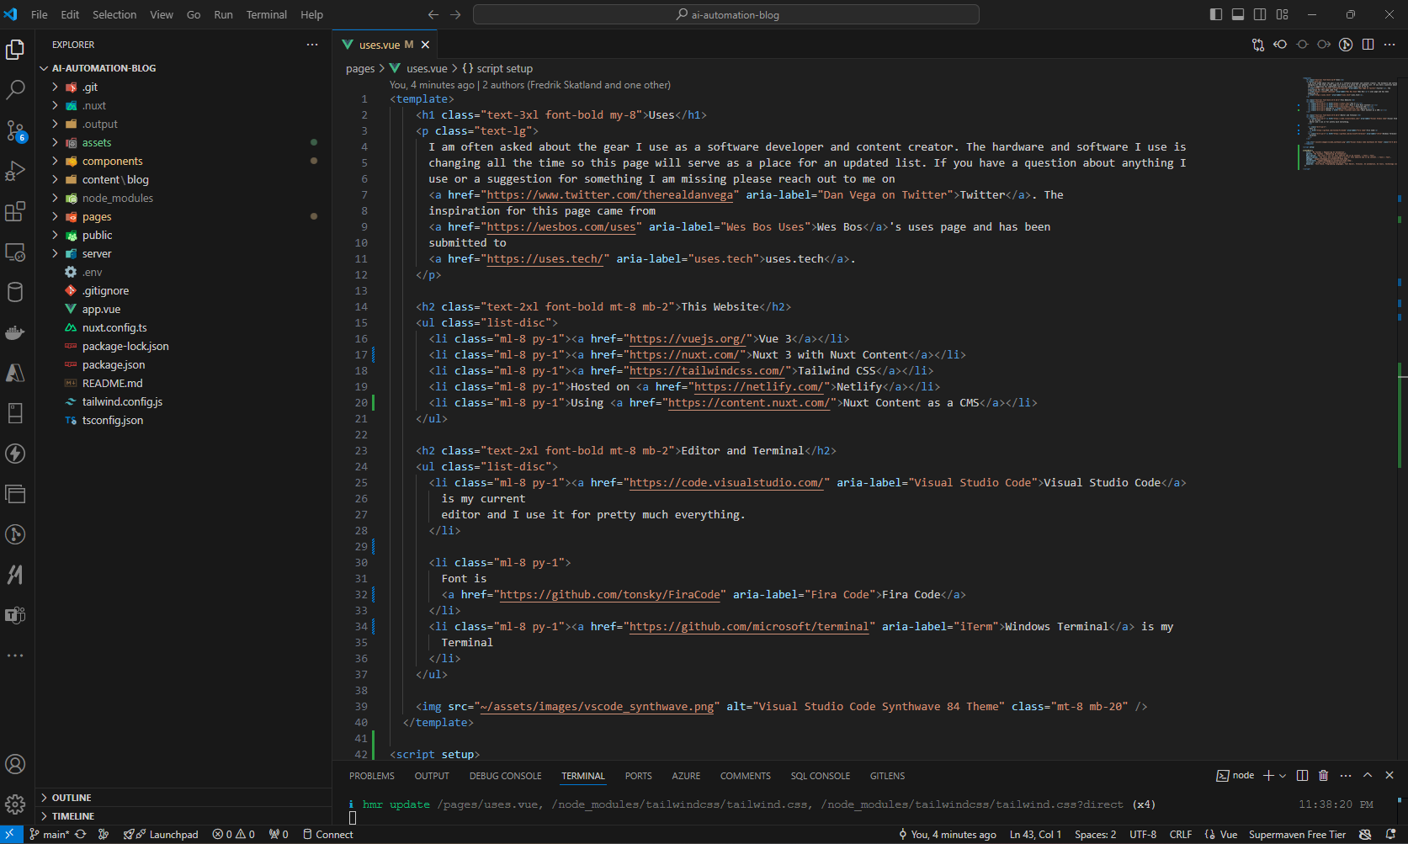
Task: Click Supermaven Free Tier status item
Action: click(x=1297, y=835)
